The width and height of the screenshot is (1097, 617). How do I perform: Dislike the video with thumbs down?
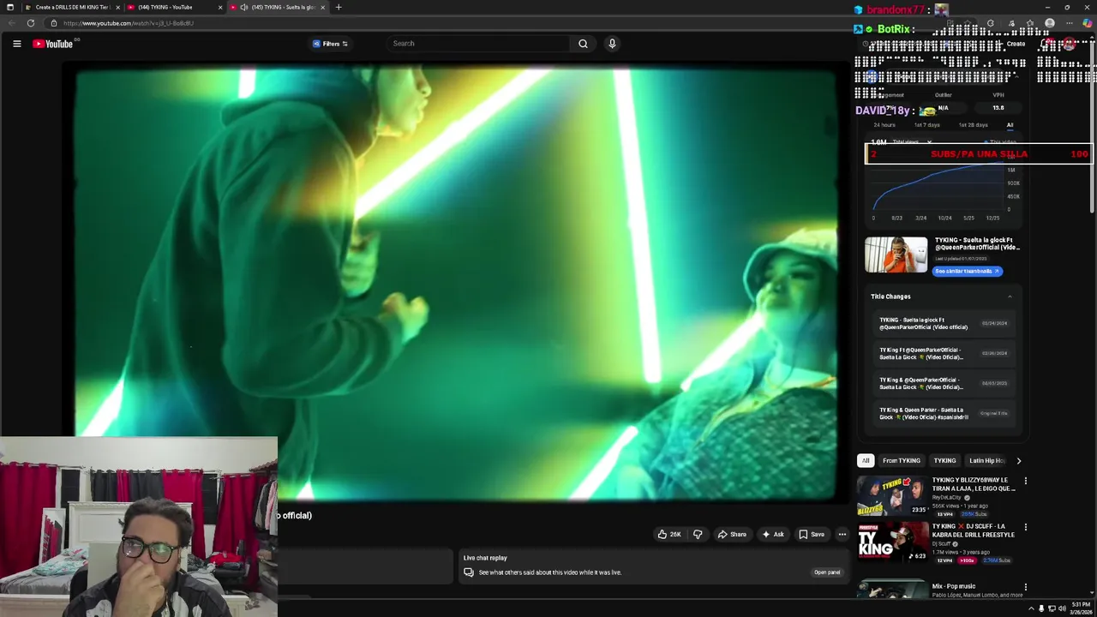coord(698,535)
